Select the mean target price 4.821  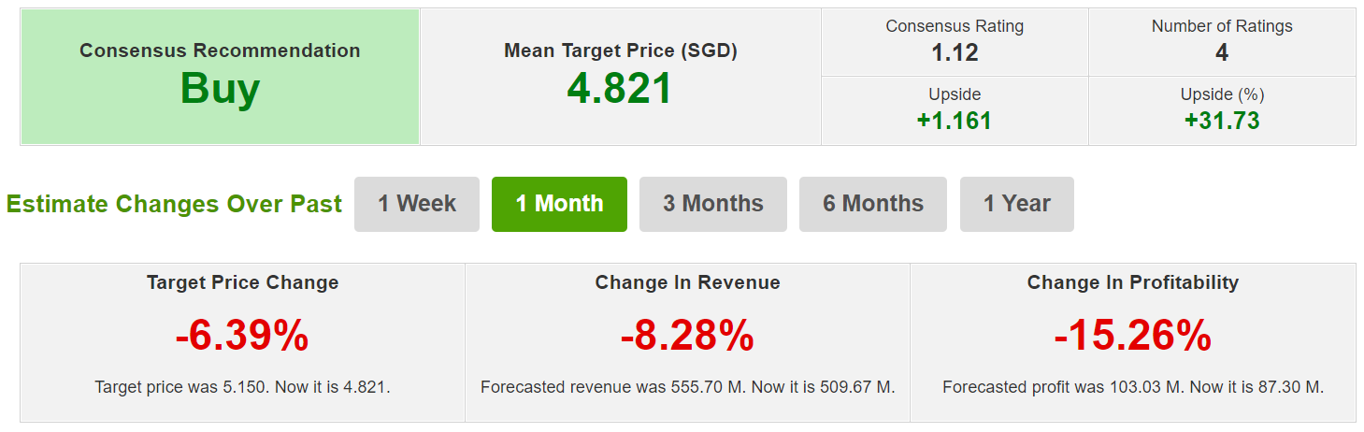(x=620, y=89)
